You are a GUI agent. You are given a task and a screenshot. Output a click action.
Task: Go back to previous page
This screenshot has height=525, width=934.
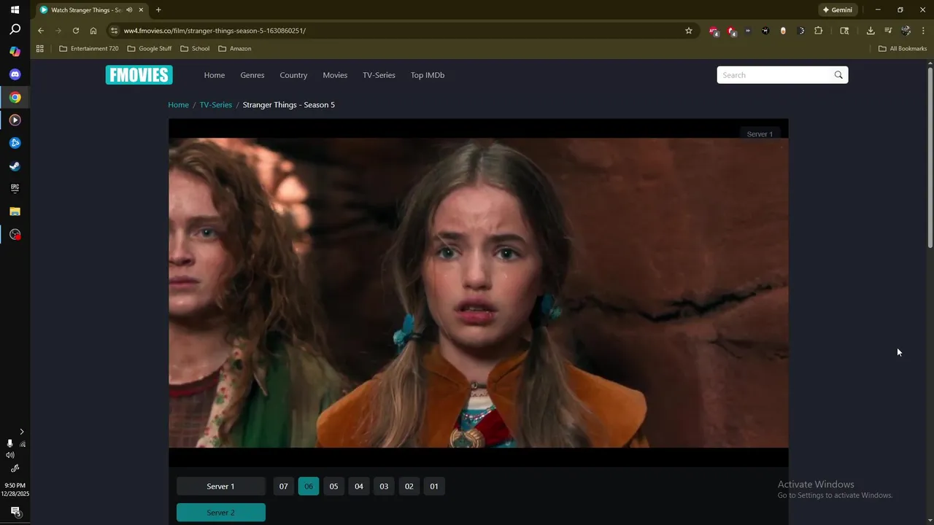tap(41, 31)
